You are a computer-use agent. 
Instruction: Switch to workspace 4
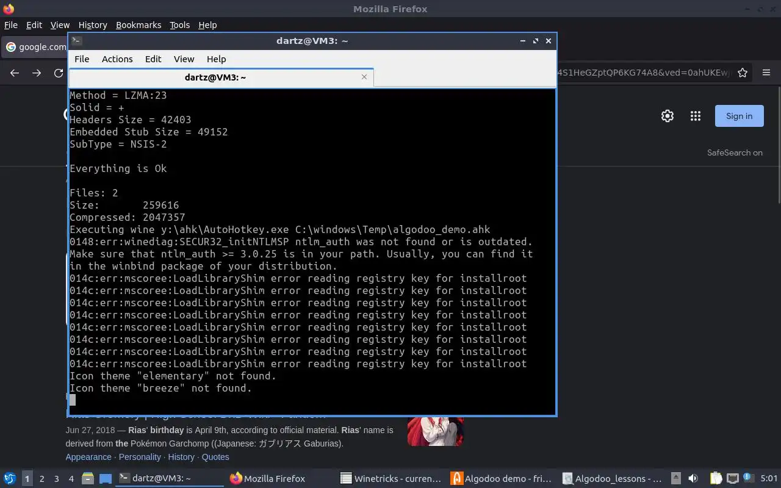coord(71,479)
